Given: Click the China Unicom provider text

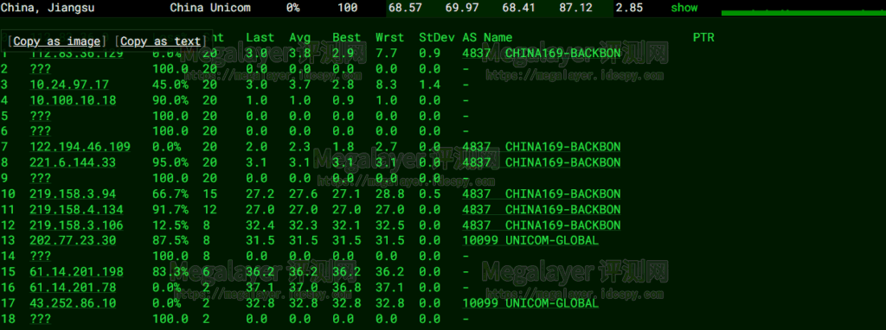Looking at the screenshot, I should tap(210, 8).
